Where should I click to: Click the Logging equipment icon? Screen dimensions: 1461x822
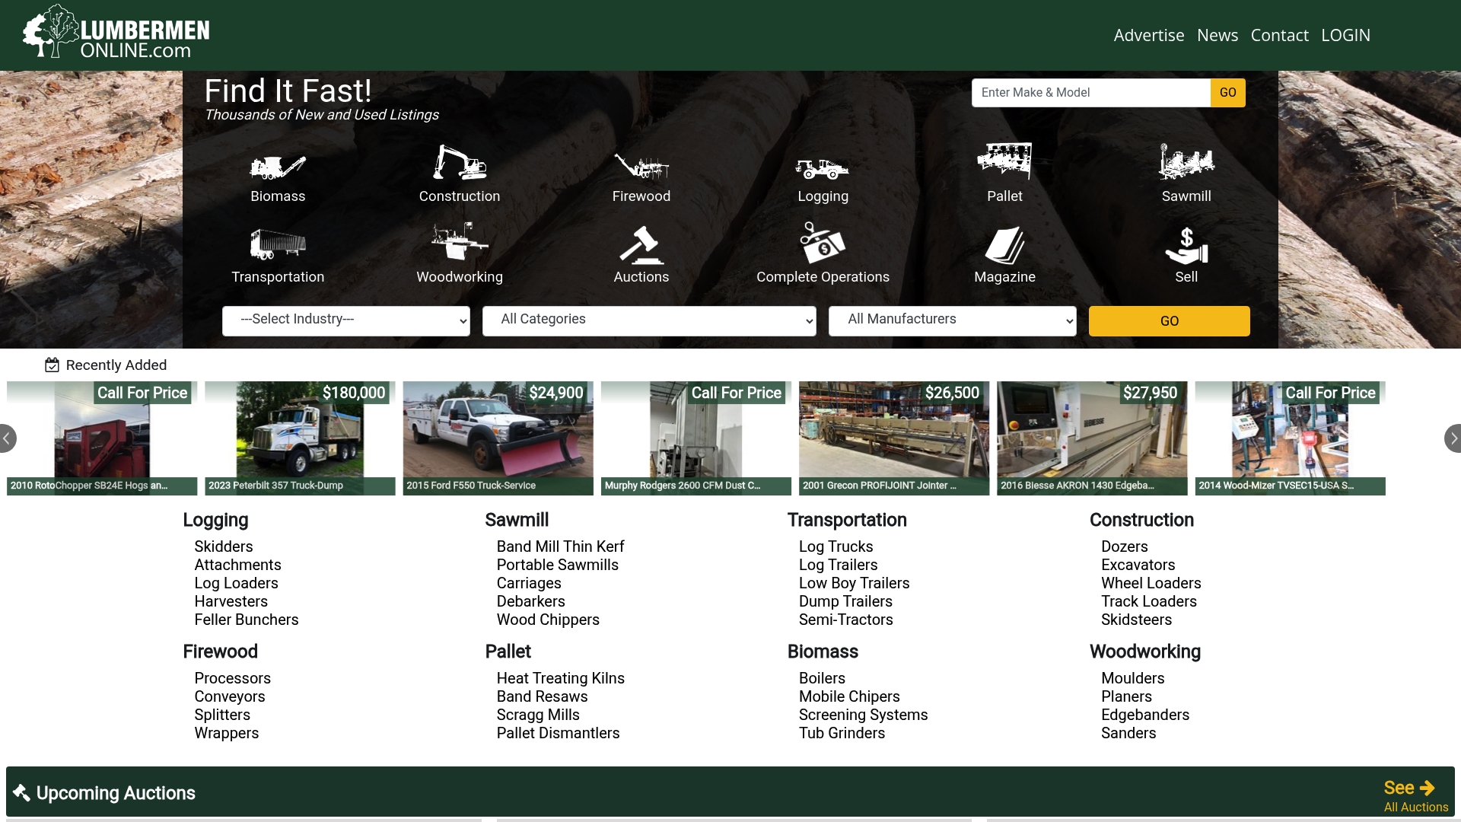[x=823, y=169]
